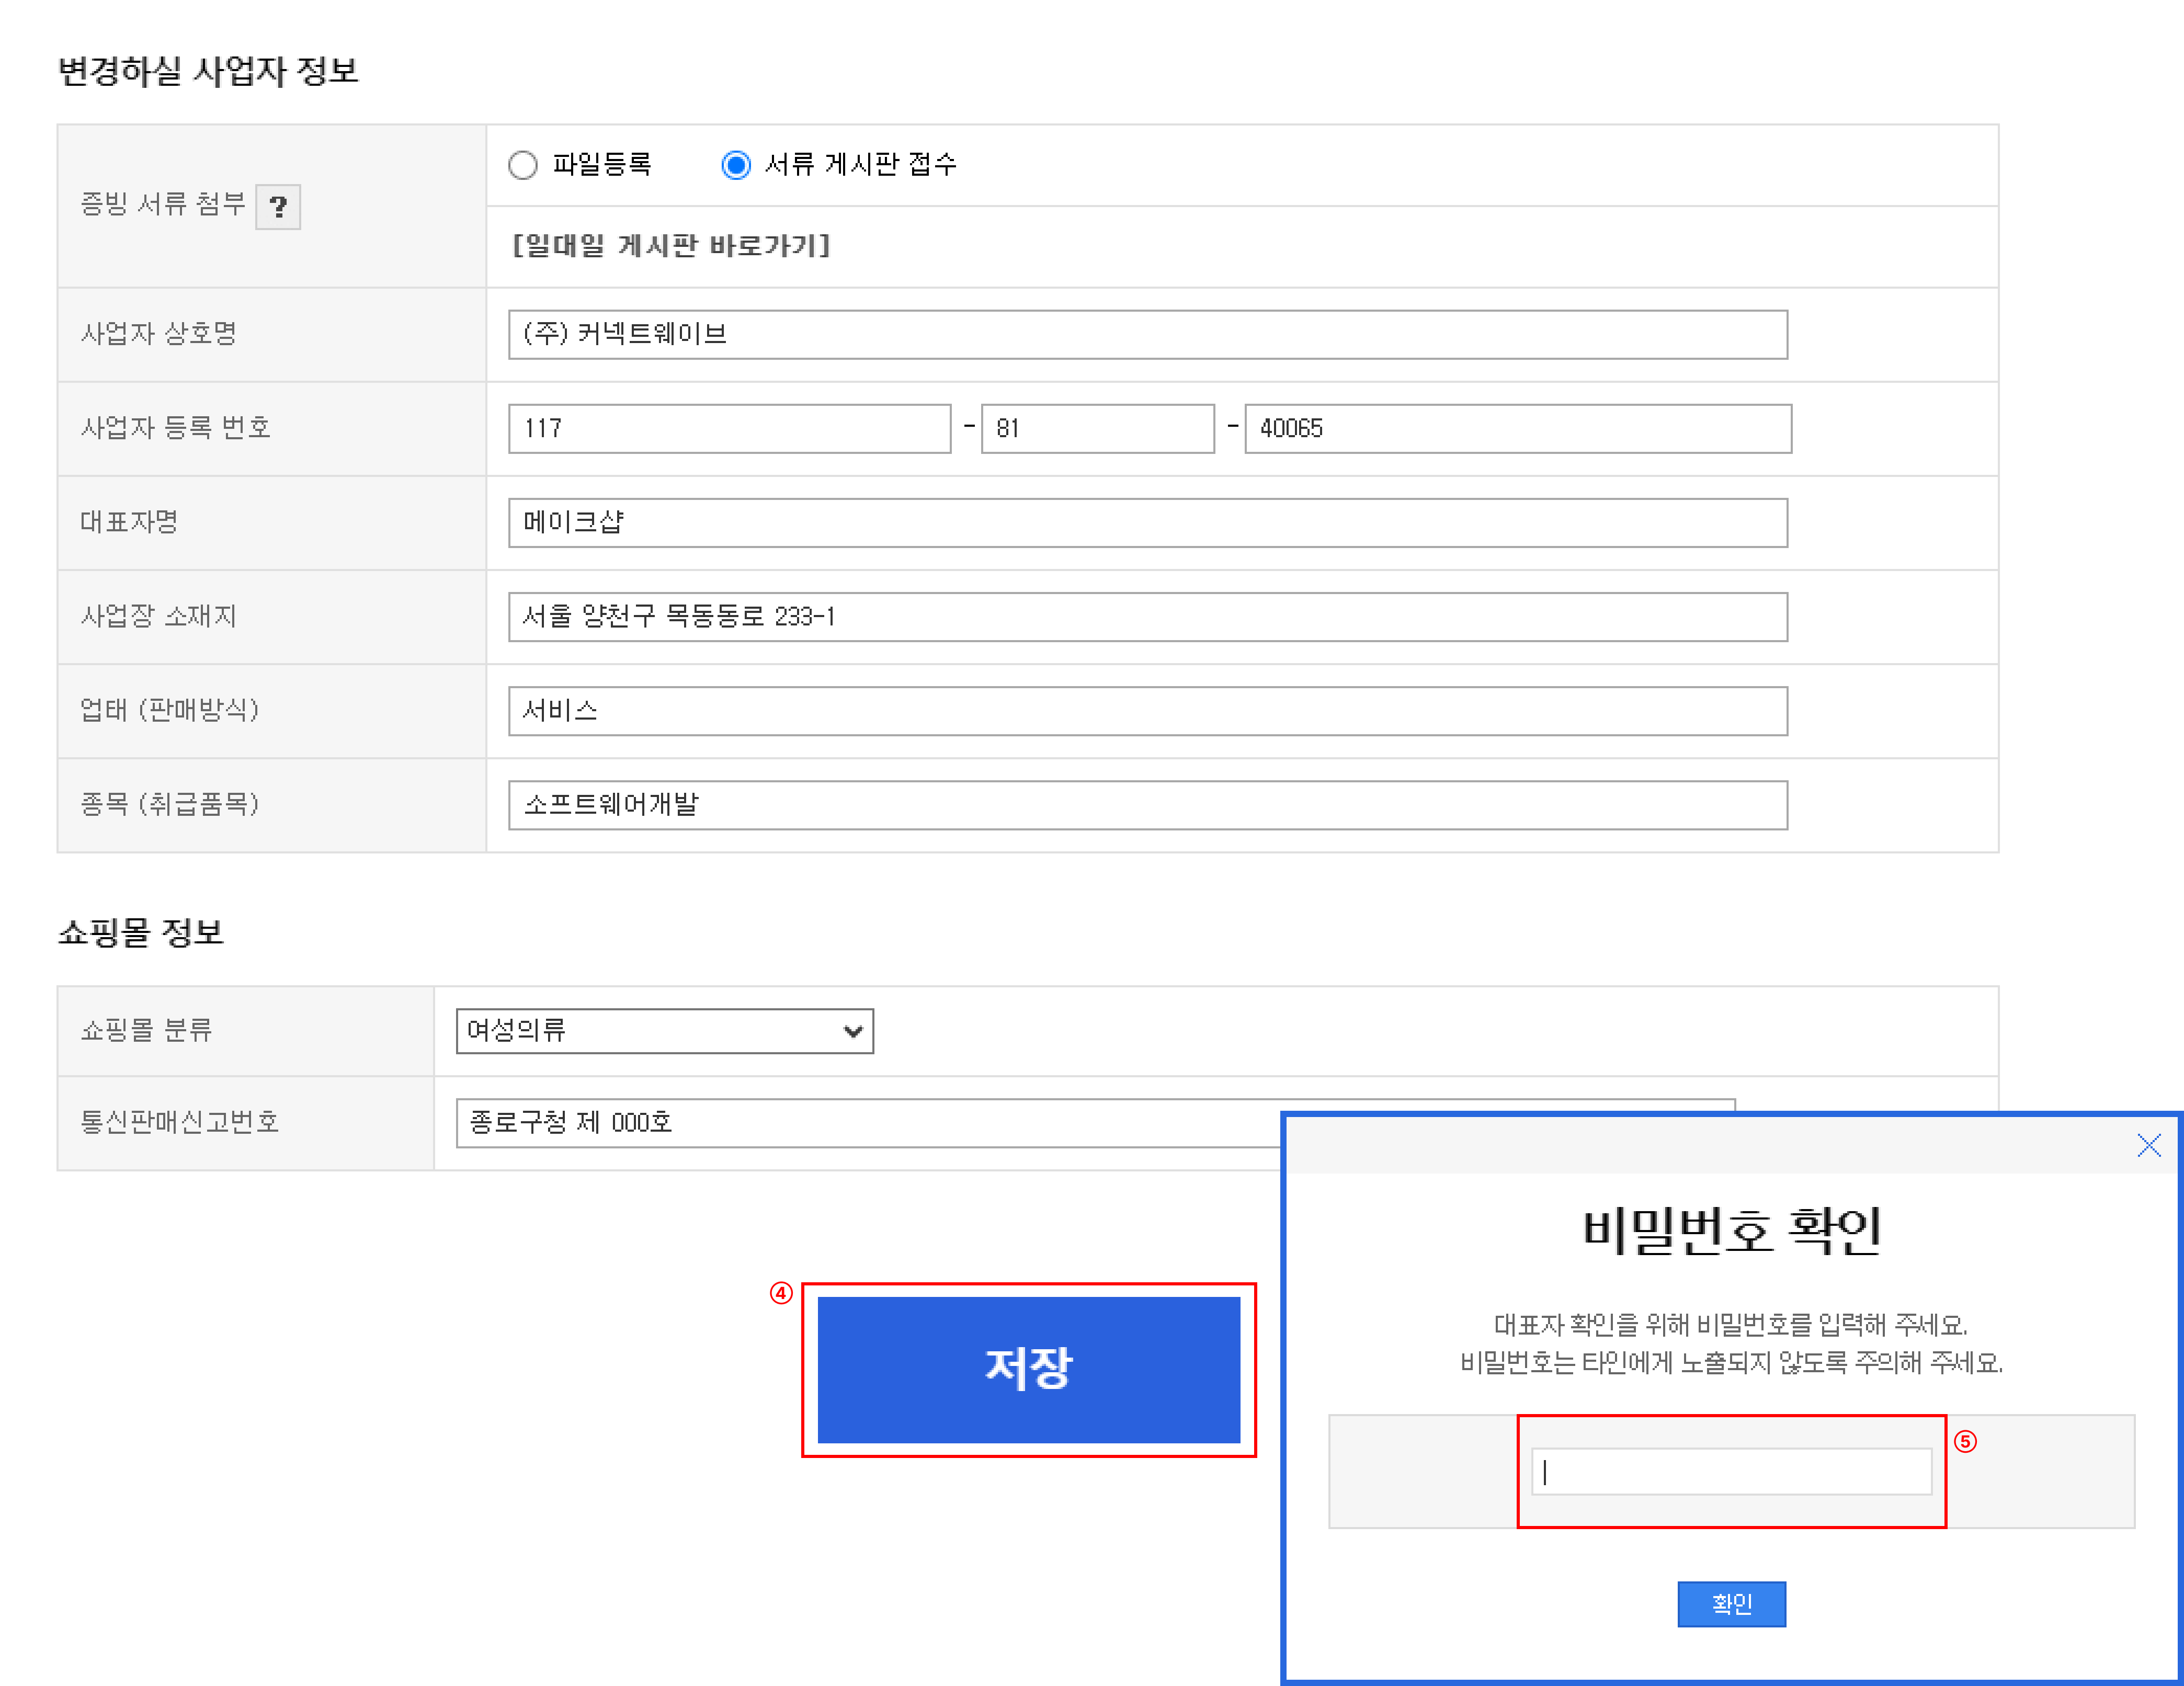Image resolution: width=2184 pixels, height=1686 pixels.
Task: Click the 종목 field with 소프트웨어개발
Action: (1147, 805)
